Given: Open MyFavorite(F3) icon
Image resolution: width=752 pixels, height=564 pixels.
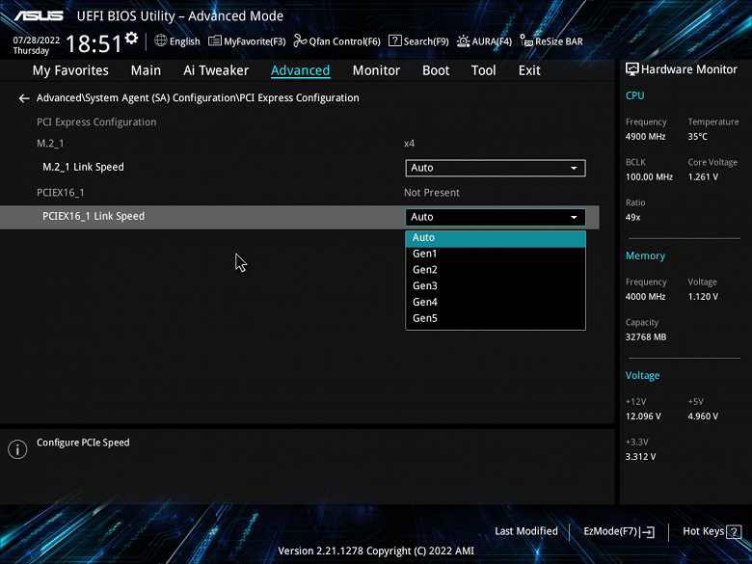Looking at the screenshot, I should click(x=214, y=40).
